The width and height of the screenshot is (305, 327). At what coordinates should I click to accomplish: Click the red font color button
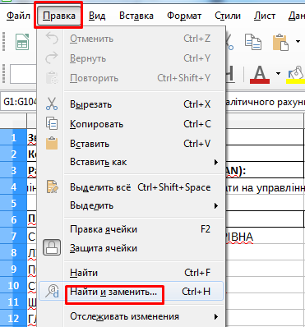click(x=260, y=74)
